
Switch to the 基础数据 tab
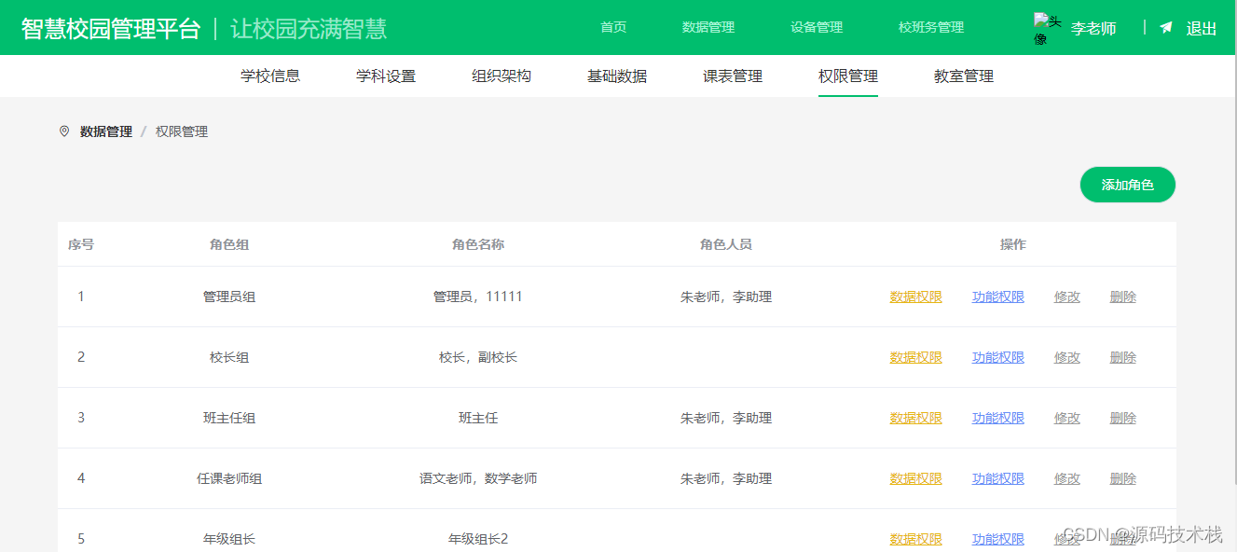point(617,76)
